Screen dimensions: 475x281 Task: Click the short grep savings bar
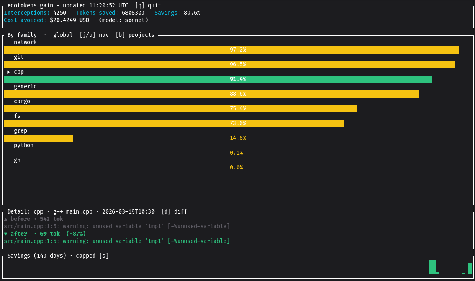(38, 138)
